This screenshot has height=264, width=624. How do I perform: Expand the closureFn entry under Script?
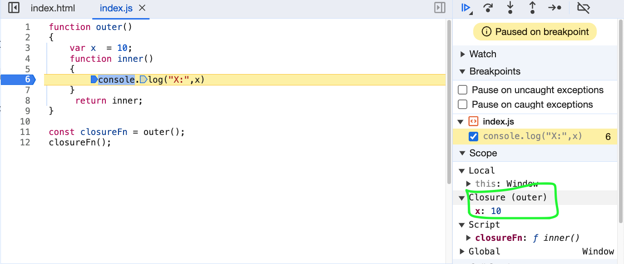(x=468, y=238)
